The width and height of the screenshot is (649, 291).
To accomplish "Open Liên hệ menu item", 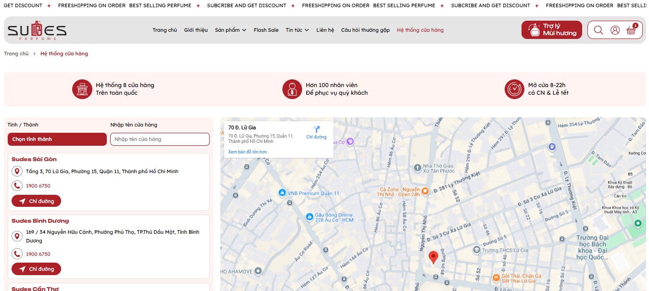I will (325, 30).
